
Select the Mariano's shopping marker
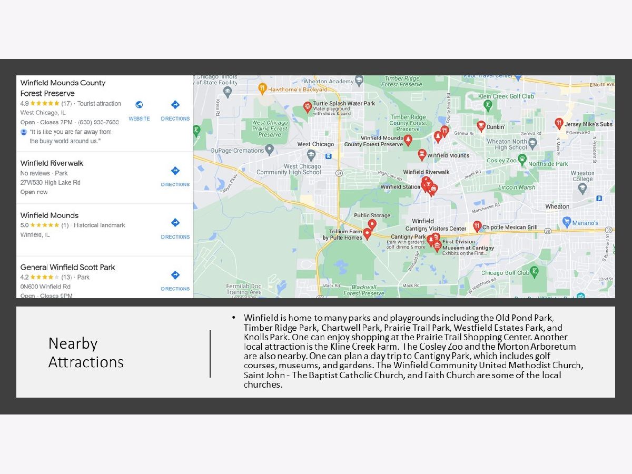tap(567, 222)
